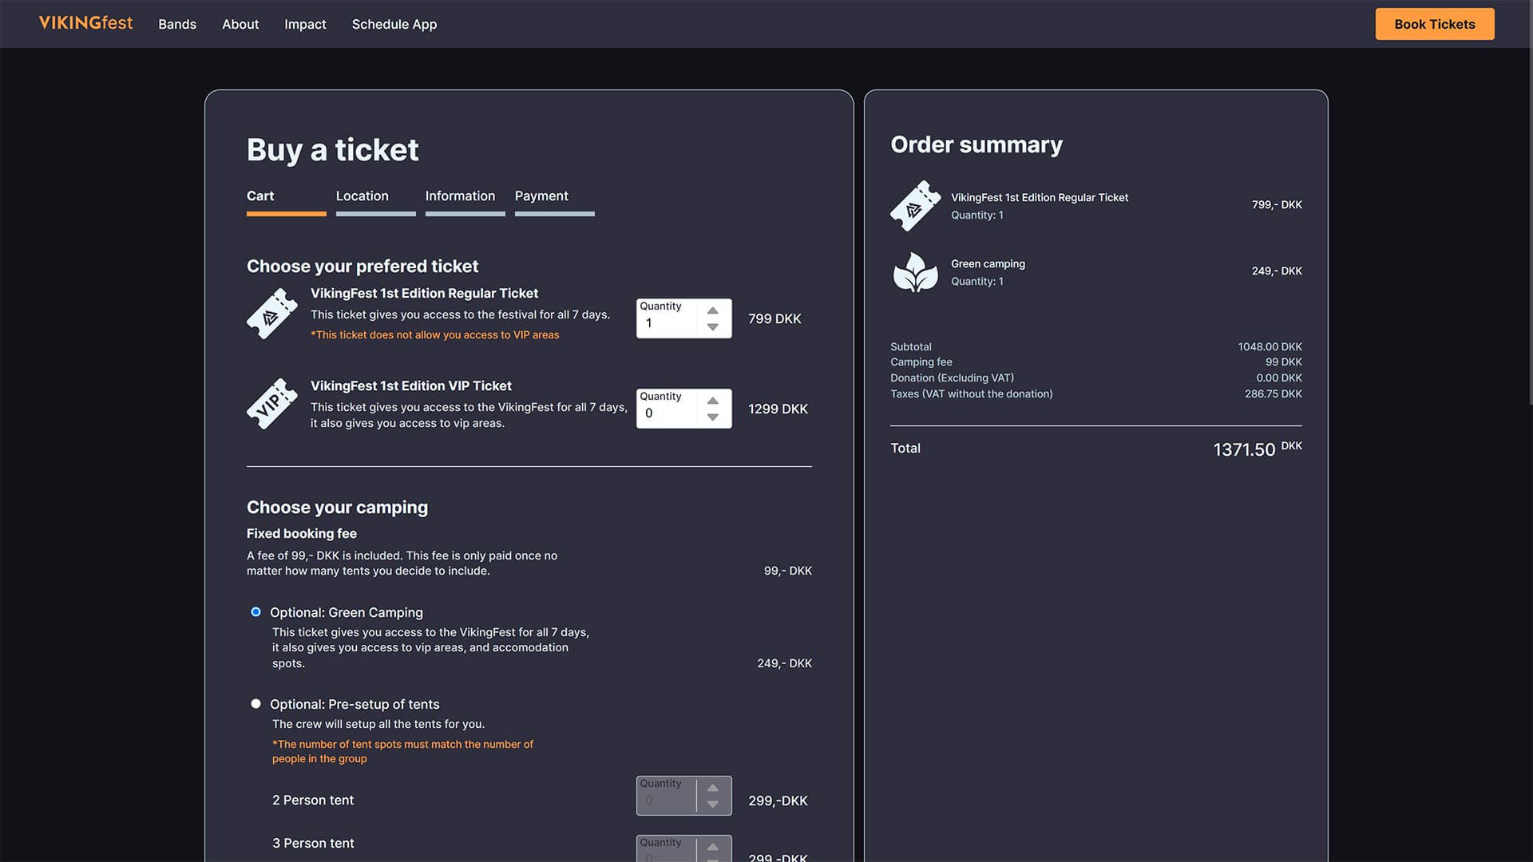Click the VIKINGfest logo
Viewport: 1533px width, 862px height.
click(x=86, y=23)
